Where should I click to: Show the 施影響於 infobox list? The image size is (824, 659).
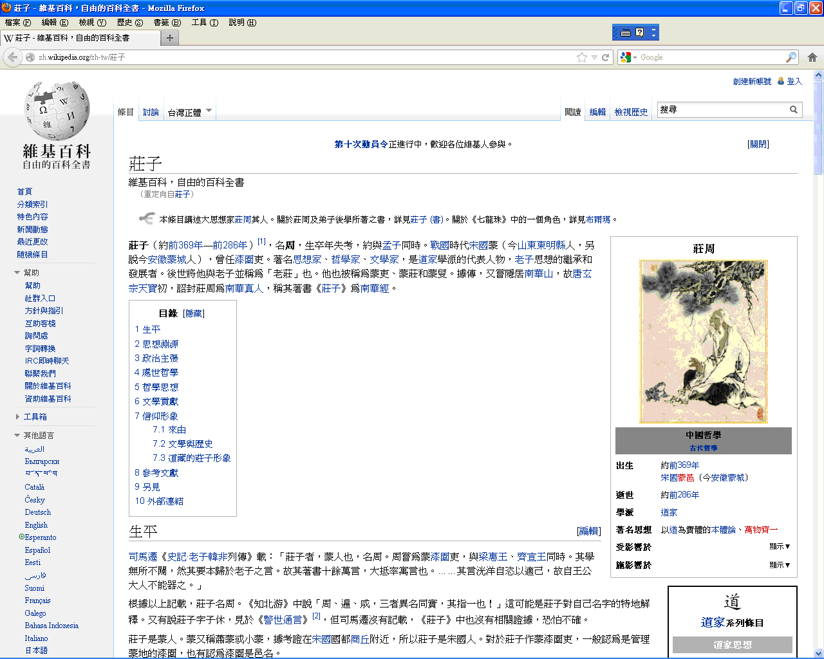tap(780, 565)
